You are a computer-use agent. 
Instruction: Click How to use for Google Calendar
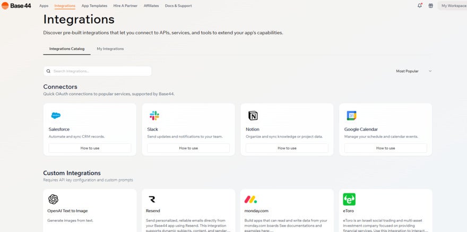(x=386, y=148)
